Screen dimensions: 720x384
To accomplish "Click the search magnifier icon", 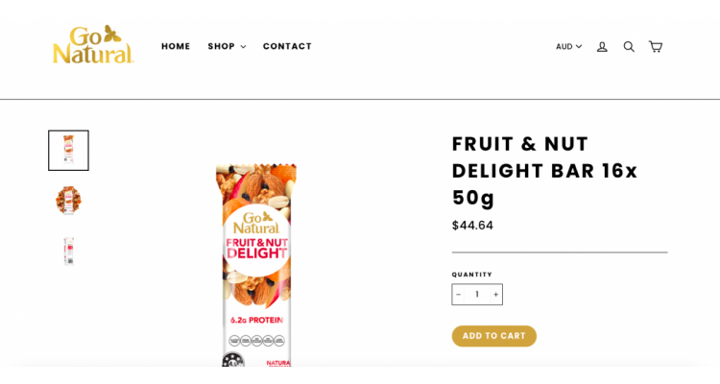I will [629, 46].
